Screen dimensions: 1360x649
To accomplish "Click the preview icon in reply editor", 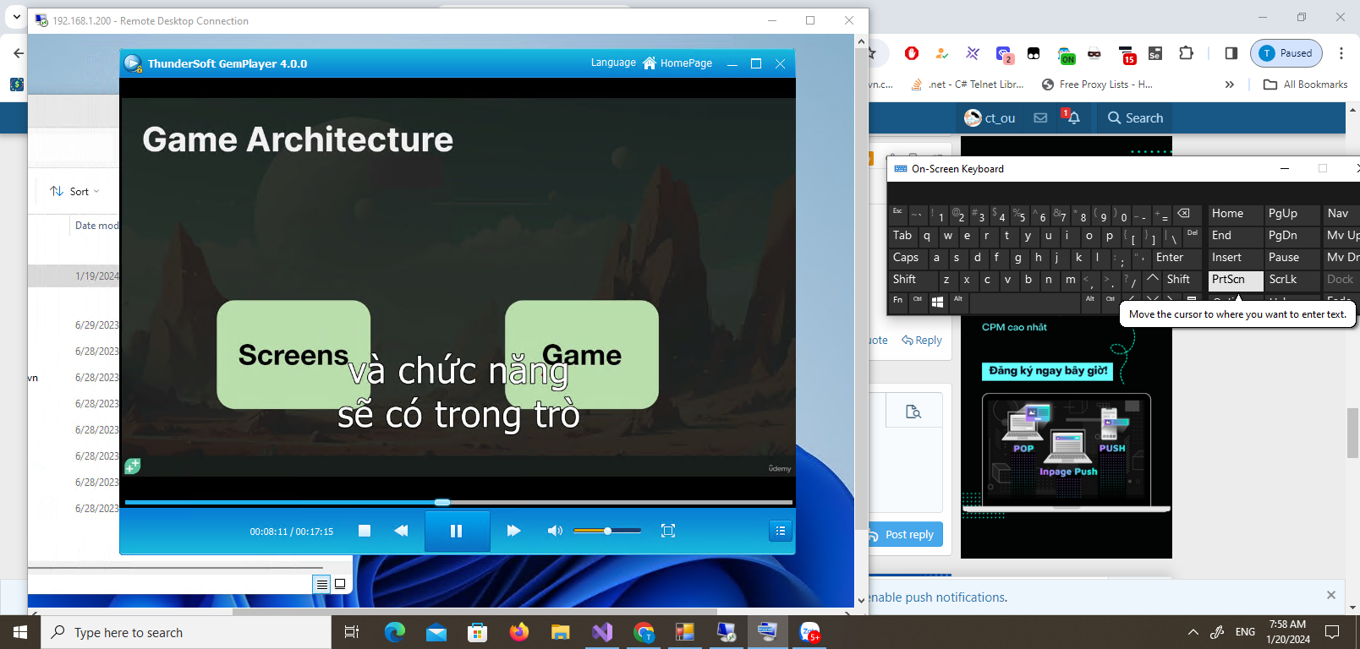I will tap(913, 412).
